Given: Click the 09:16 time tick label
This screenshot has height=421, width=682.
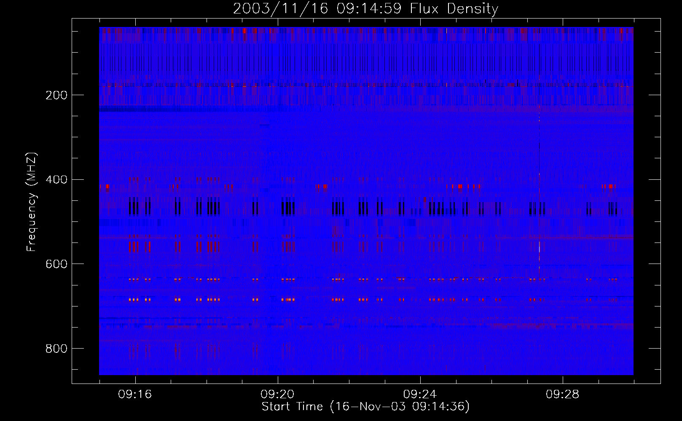Looking at the screenshot, I should (x=135, y=394).
